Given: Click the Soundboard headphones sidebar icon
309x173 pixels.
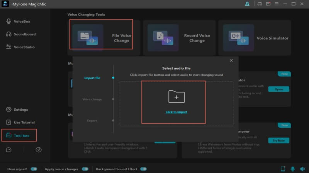Looking at the screenshot, I should pos(8,34).
